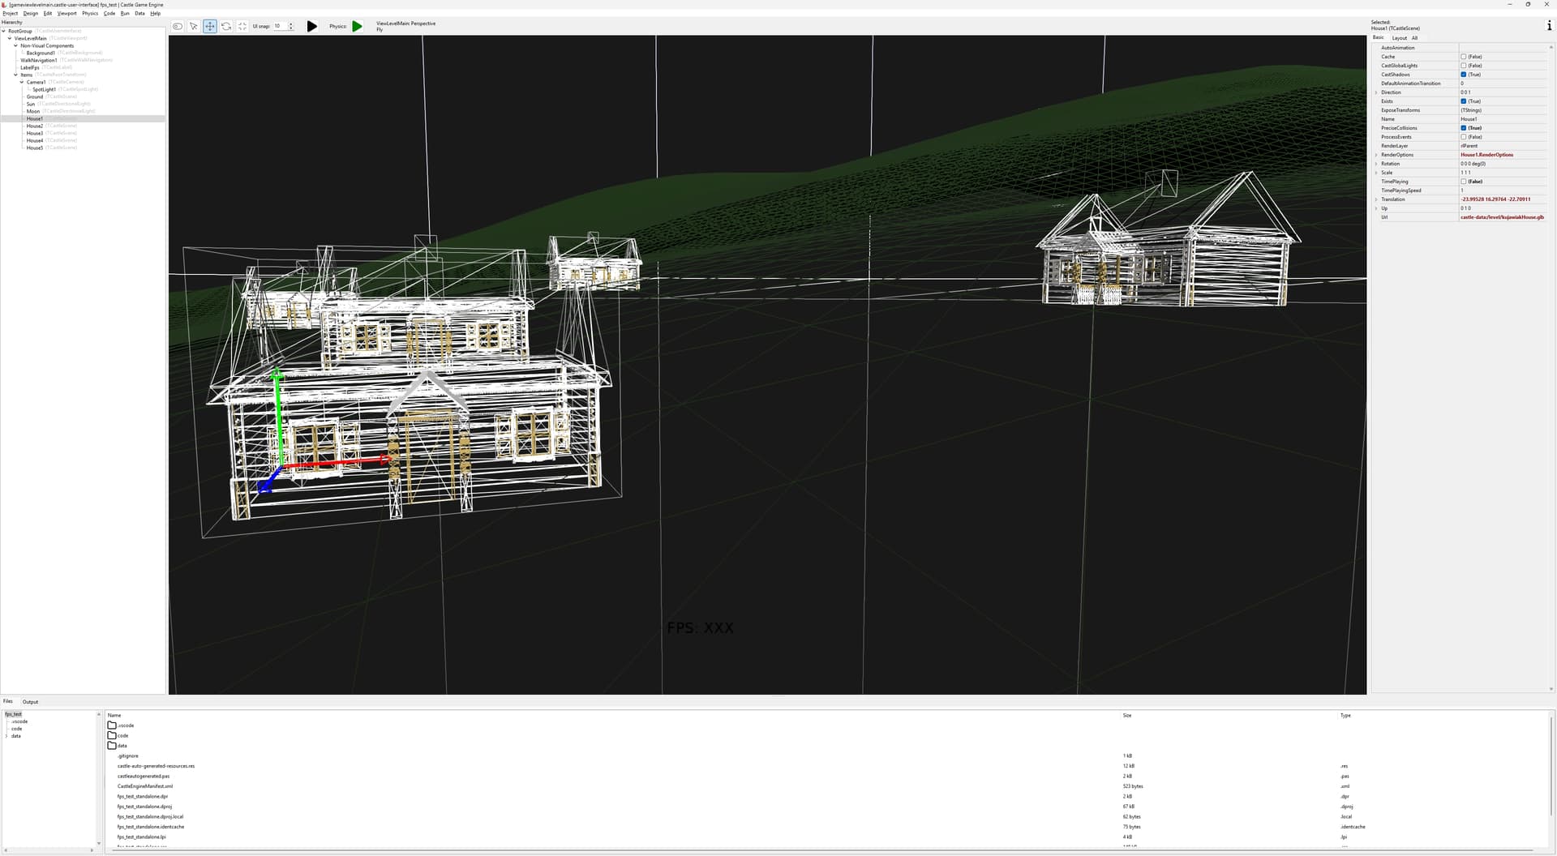1557x856 pixels.
Task: Open the Project menu
Action: (x=11, y=14)
